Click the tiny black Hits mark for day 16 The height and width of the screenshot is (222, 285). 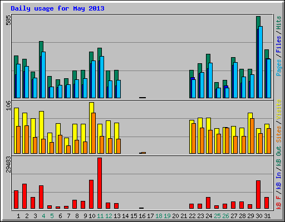(142, 98)
